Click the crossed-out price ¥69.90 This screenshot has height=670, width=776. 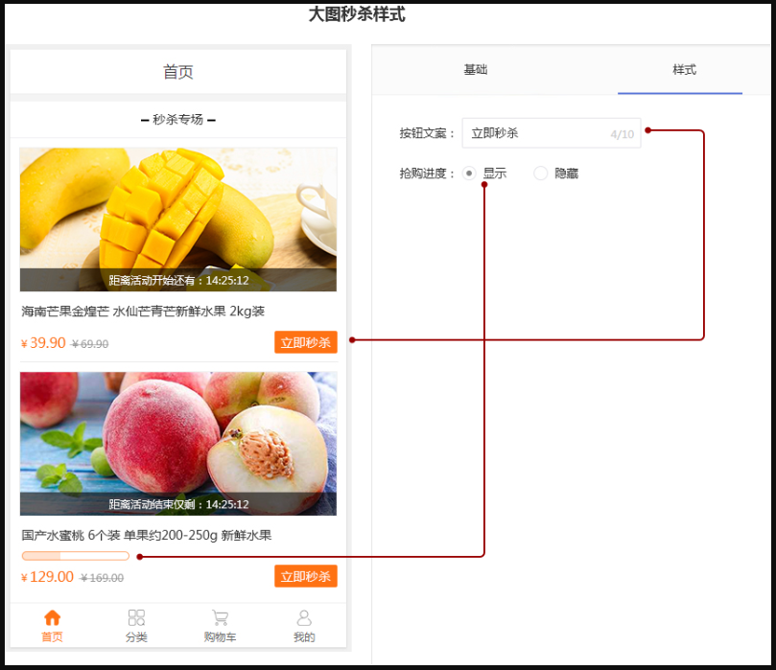[x=89, y=344]
